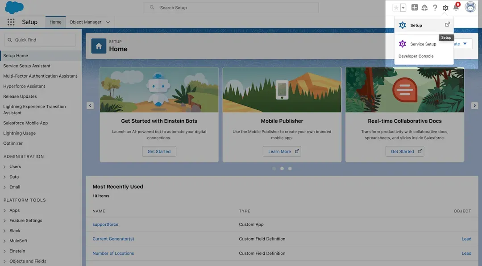
Task: Open the Help question mark icon
Action: (435, 8)
